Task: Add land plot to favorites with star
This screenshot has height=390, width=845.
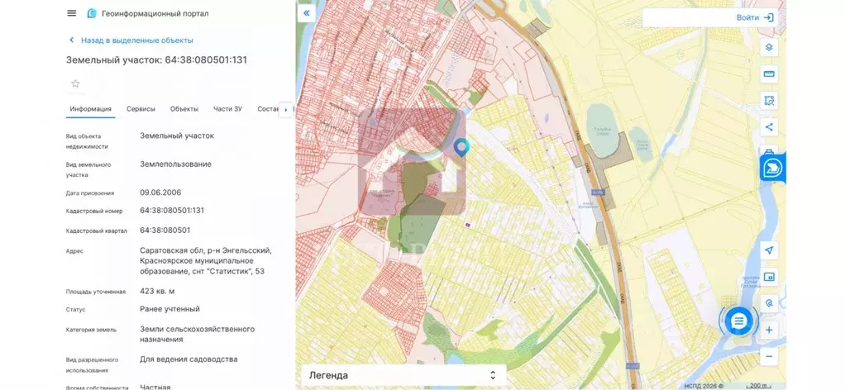Action: point(75,83)
